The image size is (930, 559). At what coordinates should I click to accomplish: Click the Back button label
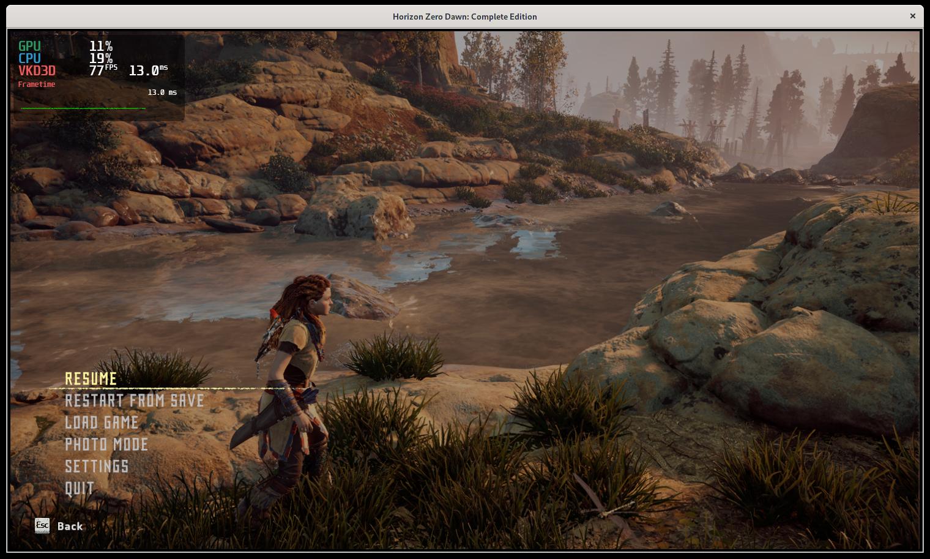pos(70,526)
